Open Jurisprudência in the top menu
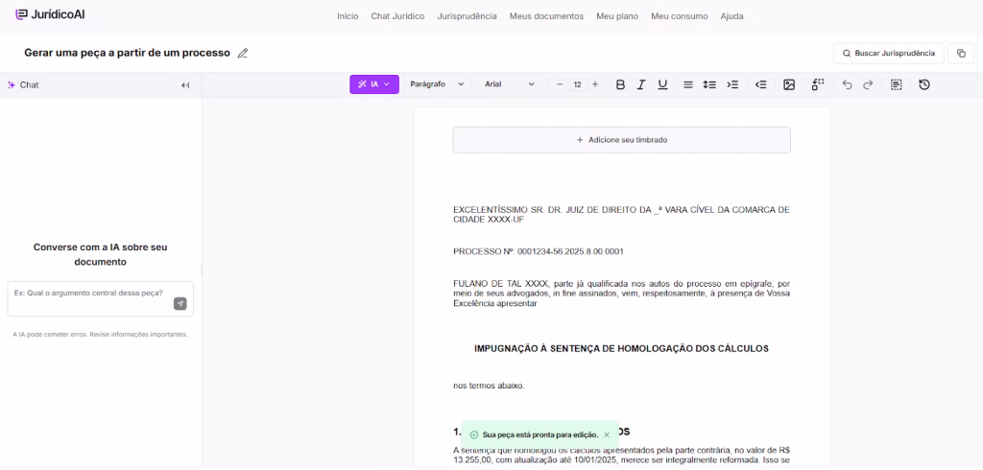This screenshot has width=983, height=470. point(468,16)
